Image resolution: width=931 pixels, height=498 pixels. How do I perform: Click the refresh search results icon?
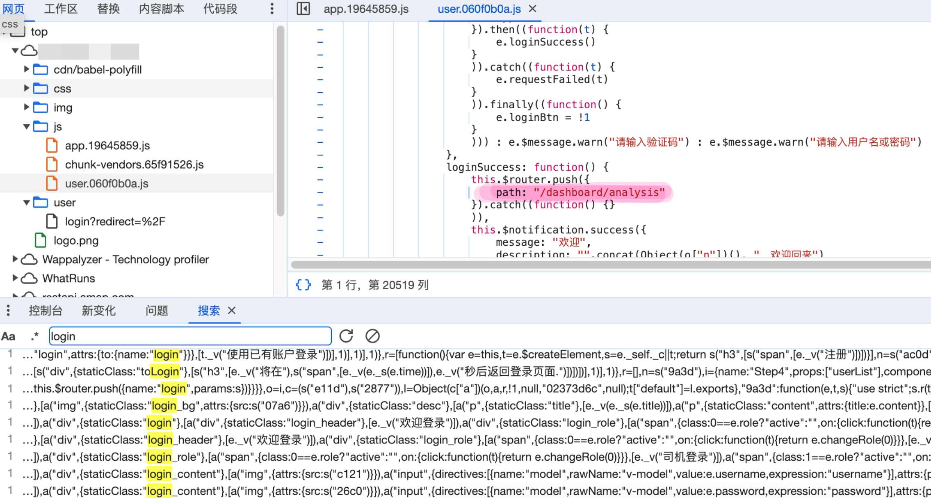coord(346,336)
